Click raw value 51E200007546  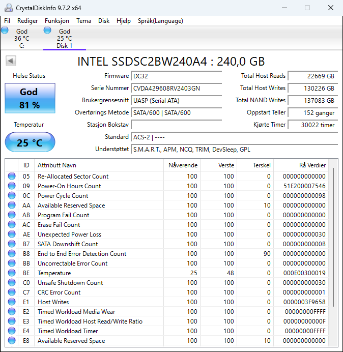point(304,186)
